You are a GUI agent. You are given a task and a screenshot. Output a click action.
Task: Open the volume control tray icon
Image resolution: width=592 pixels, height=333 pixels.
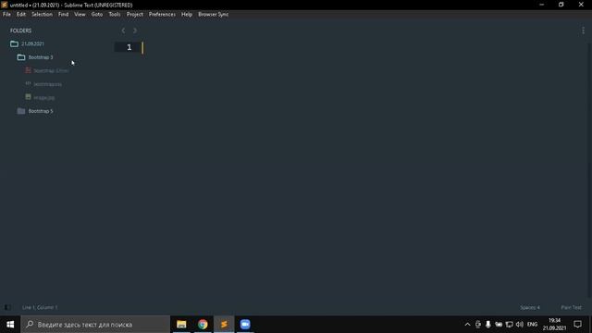pyautogui.click(x=520, y=325)
